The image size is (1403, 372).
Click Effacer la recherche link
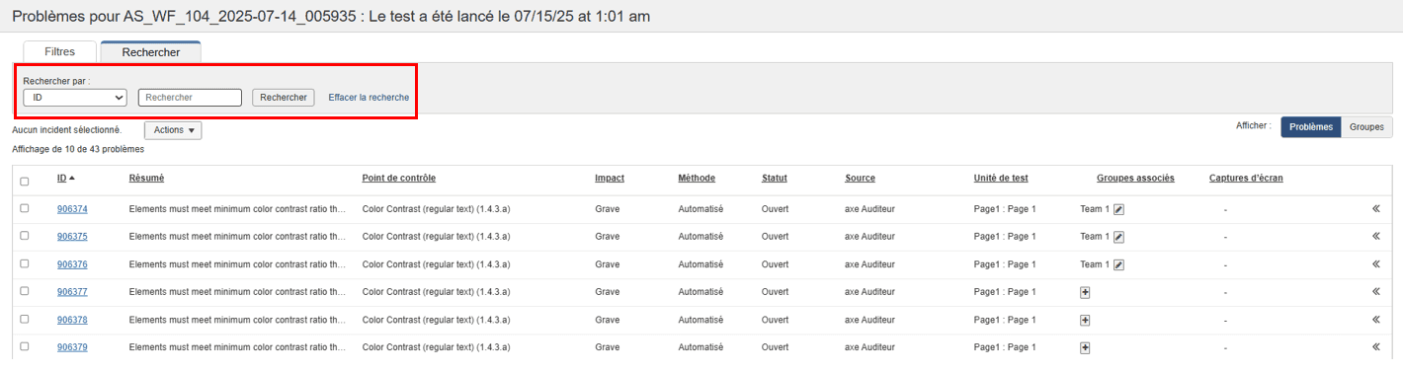click(369, 98)
